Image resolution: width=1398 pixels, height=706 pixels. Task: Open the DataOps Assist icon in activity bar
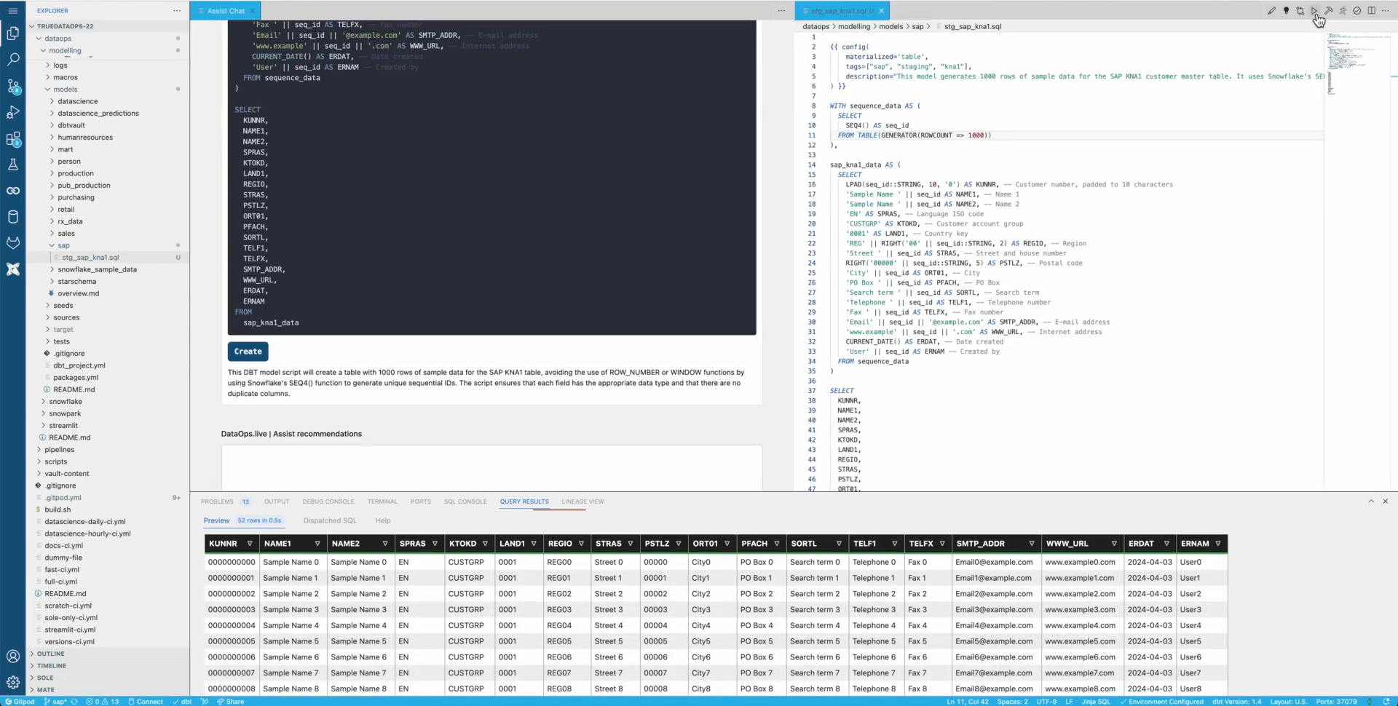coord(12,269)
